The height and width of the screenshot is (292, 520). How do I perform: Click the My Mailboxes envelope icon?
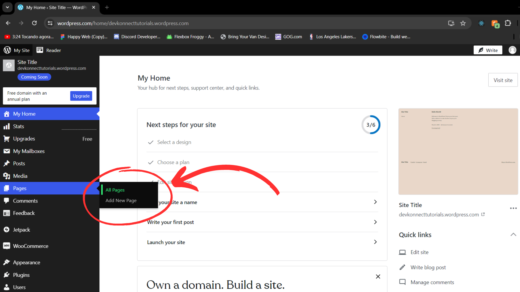[x=6, y=151]
